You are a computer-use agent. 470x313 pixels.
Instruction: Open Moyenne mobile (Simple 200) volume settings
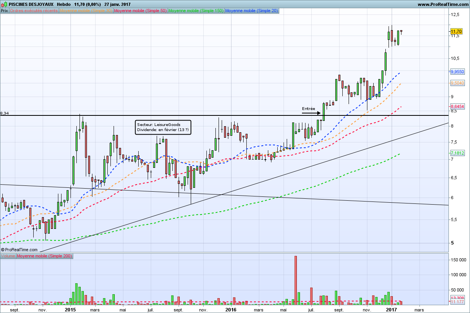[45, 256]
